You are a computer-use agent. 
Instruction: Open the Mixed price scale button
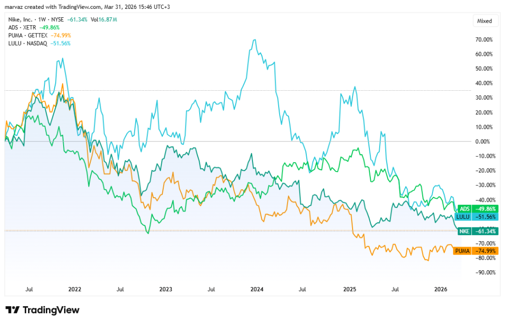click(485, 21)
